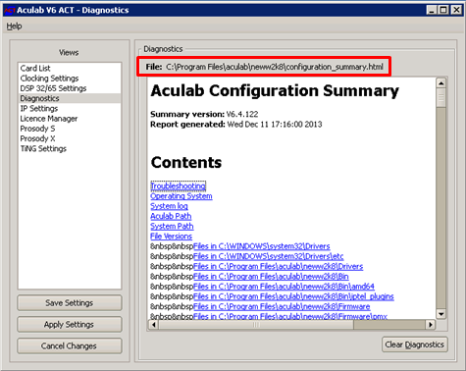
Task: Select Clocking Settings view
Action: click(70, 79)
